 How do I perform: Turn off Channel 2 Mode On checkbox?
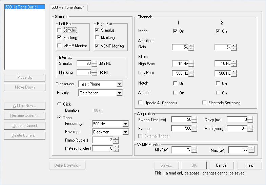218,31
